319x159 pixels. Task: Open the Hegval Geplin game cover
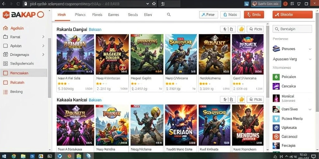click(x=147, y=54)
